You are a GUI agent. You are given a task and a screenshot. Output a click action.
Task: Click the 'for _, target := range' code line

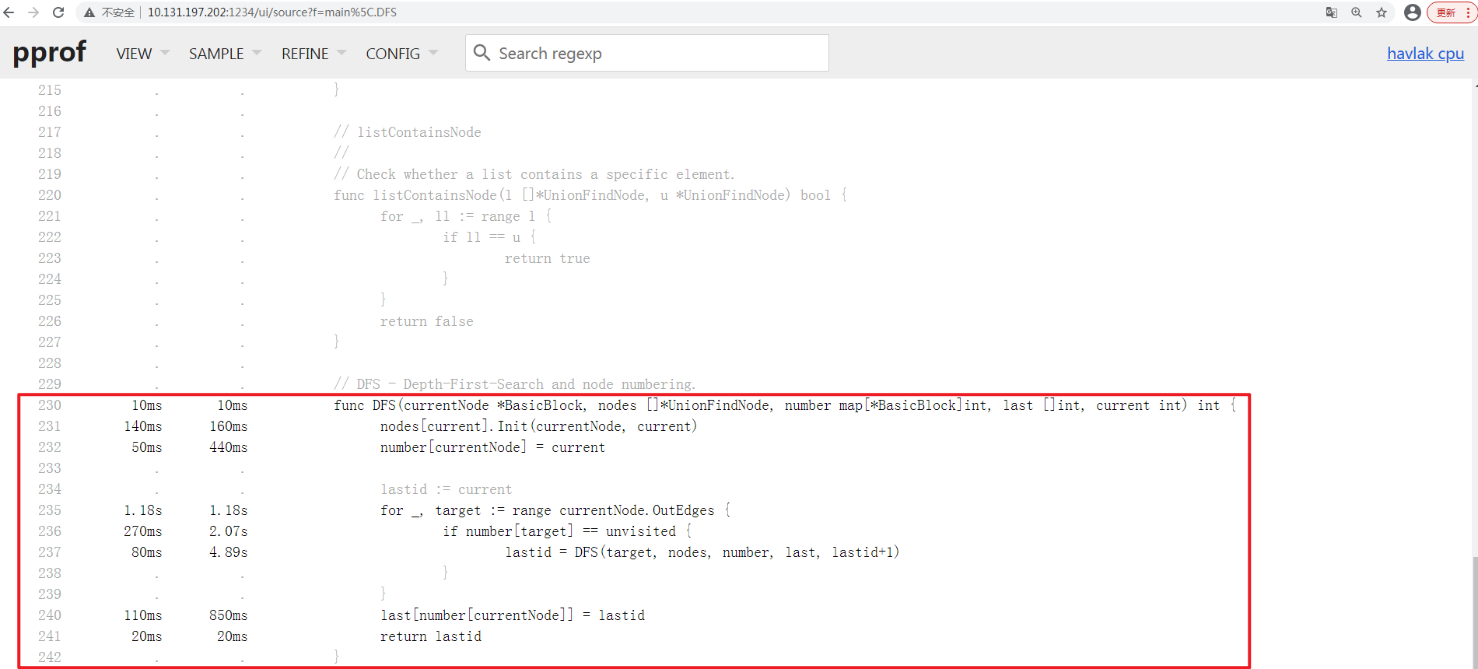[x=555, y=510]
